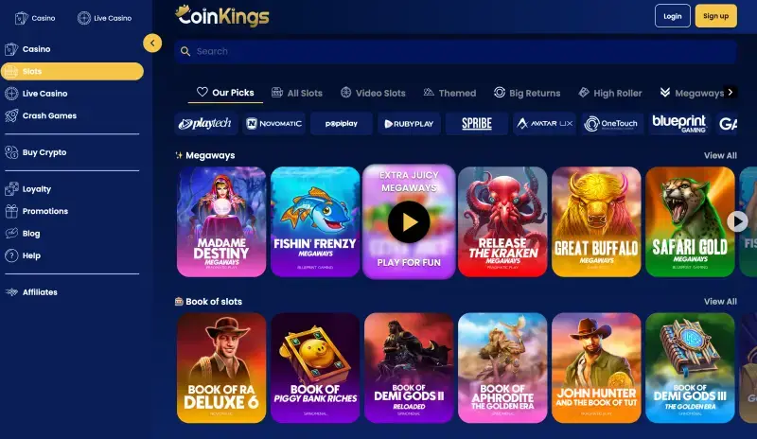This screenshot has height=439, width=757.
Task: Open the Help question mark icon
Action: tap(11, 255)
